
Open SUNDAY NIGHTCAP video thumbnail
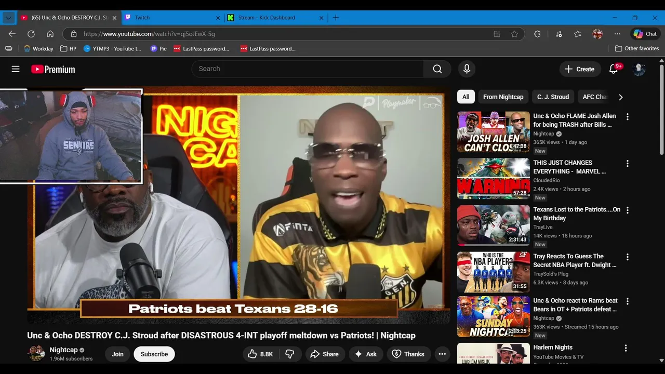point(494,316)
